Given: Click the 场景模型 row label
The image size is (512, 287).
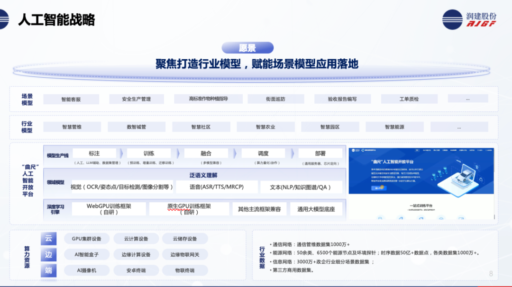Looking at the screenshot, I should click(x=27, y=99).
